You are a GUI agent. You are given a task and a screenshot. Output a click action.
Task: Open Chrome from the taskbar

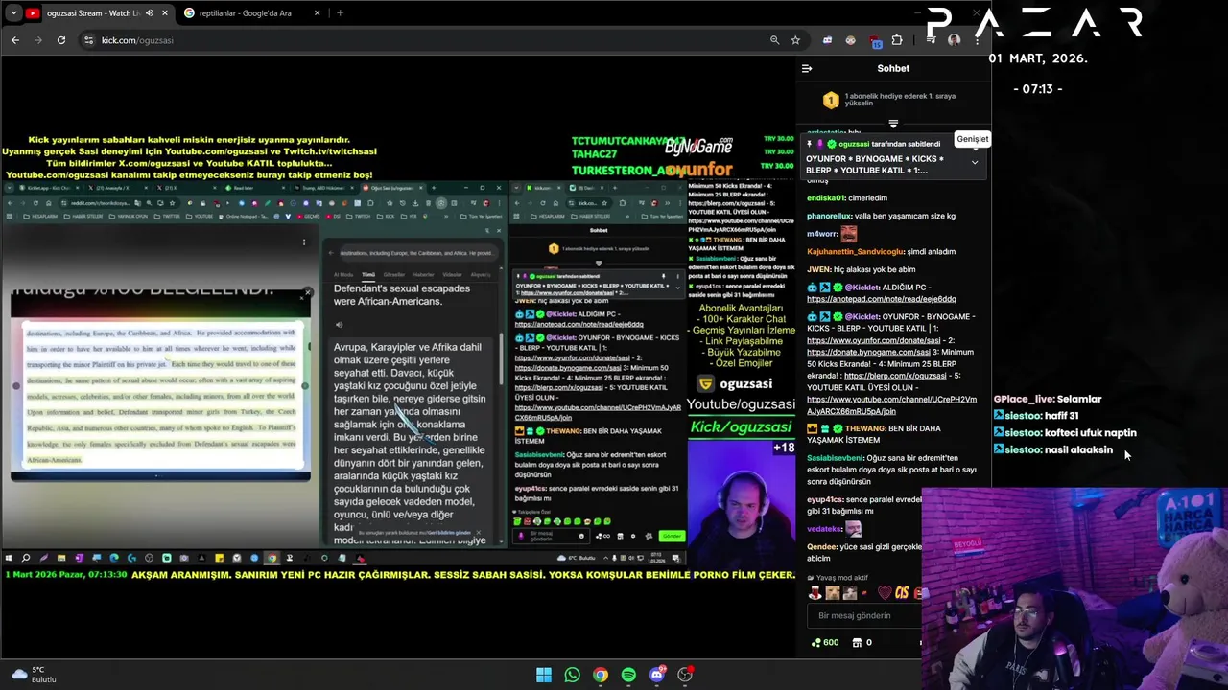coord(600,675)
